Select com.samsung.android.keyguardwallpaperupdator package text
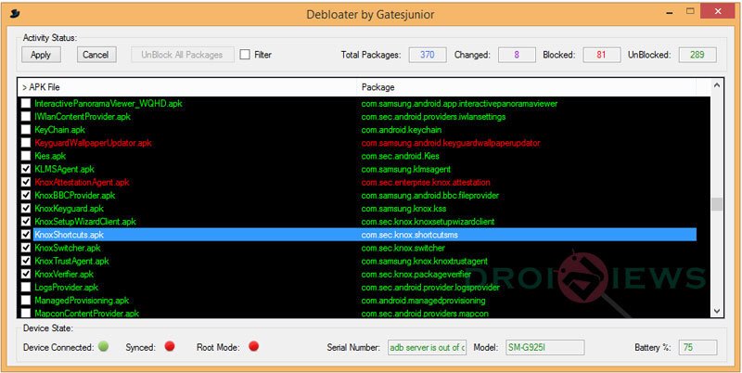This screenshot has height=373, width=742. click(x=451, y=143)
